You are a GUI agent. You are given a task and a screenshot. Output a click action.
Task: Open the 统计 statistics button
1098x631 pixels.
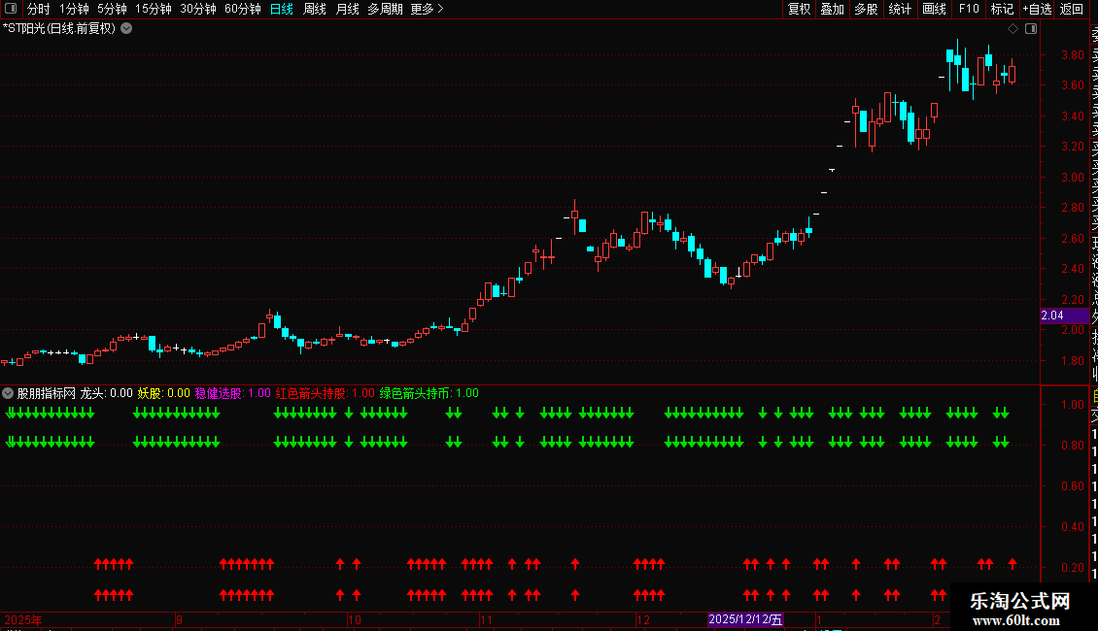[900, 9]
